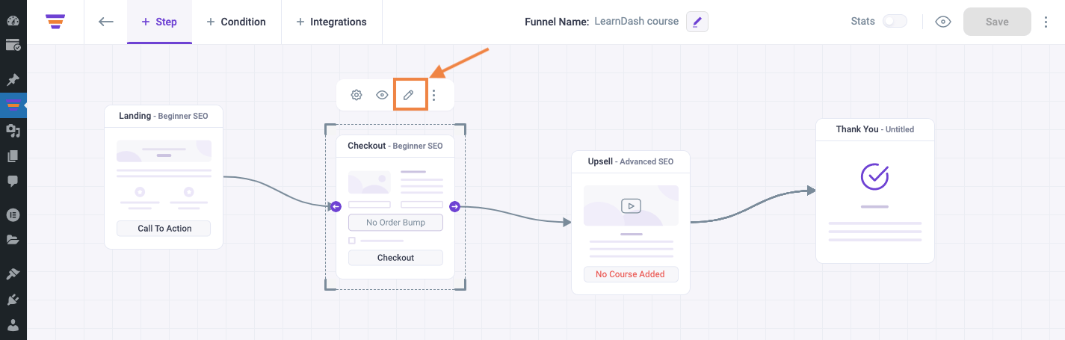Screen dimensions: 1065x340
Task: Click the back arrow in the top bar
Action: [106, 22]
